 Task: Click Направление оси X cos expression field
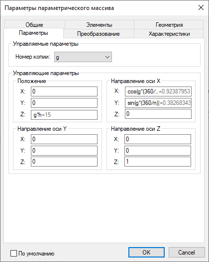(158, 91)
